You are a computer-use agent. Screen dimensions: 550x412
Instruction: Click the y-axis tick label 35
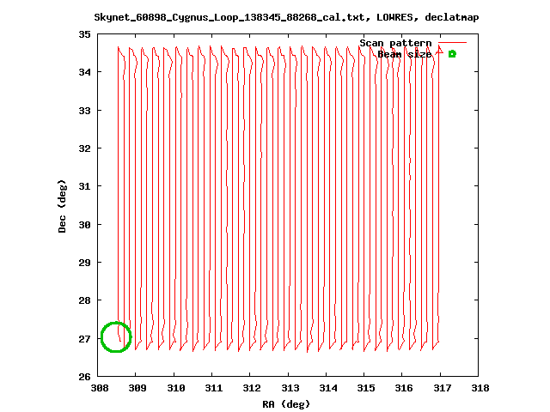[84, 34]
